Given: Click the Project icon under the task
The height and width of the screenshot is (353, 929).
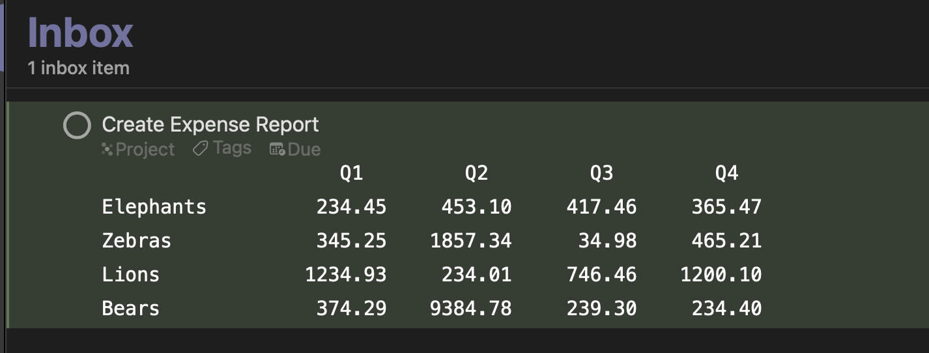Looking at the screenshot, I should pyautogui.click(x=107, y=150).
